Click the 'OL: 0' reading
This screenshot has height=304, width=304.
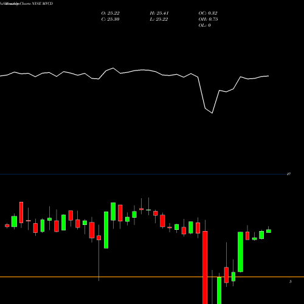coord(204,26)
